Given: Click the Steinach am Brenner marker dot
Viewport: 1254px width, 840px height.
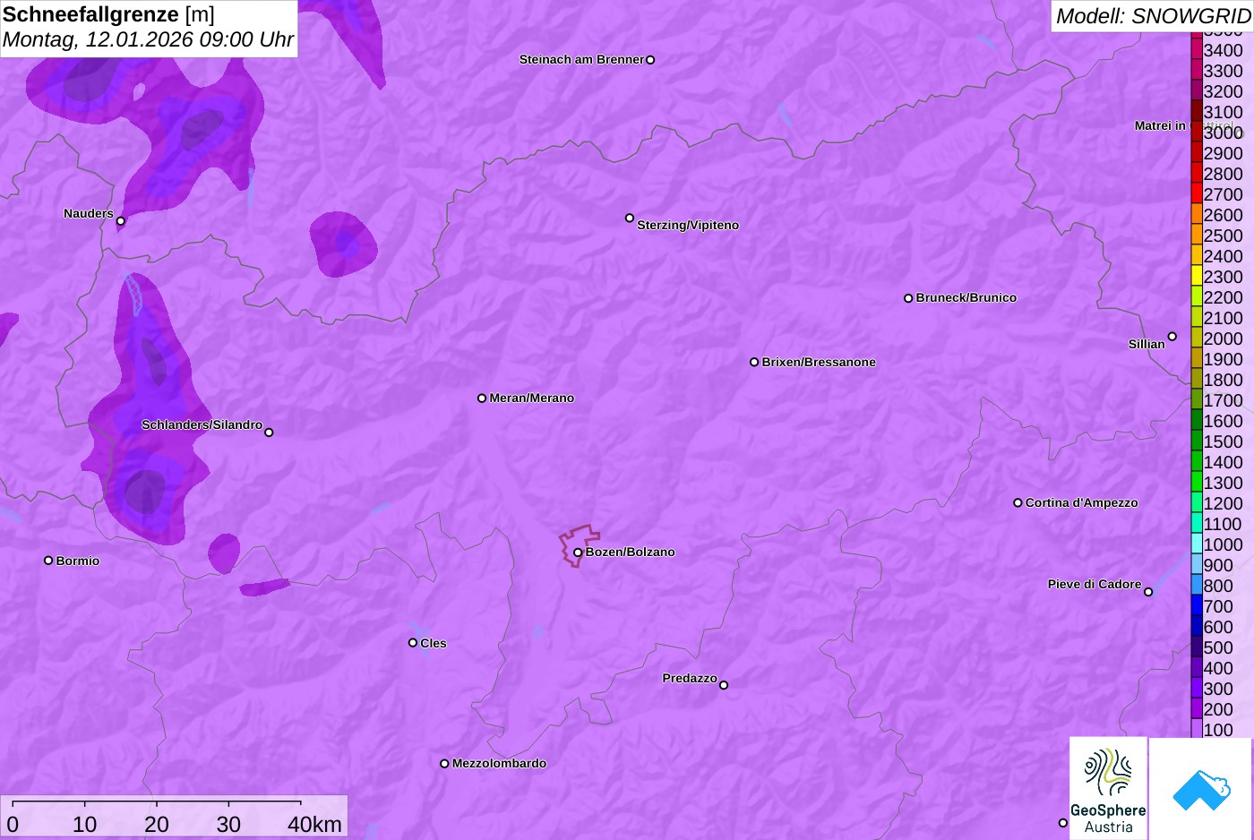Looking at the screenshot, I should pyautogui.click(x=650, y=60).
